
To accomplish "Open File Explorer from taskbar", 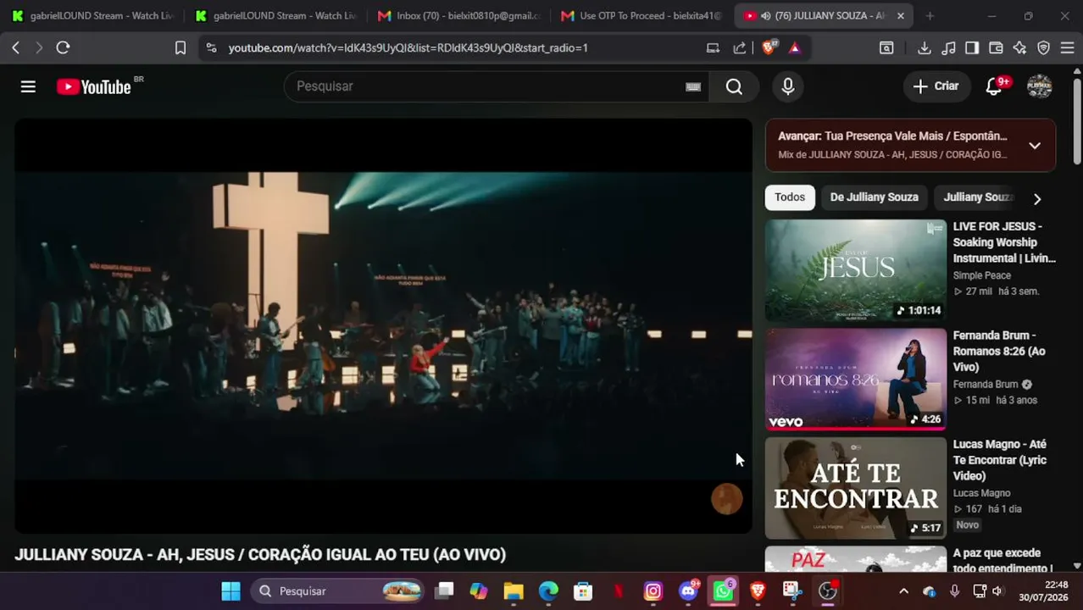I will pyautogui.click(x=514, y=591).
